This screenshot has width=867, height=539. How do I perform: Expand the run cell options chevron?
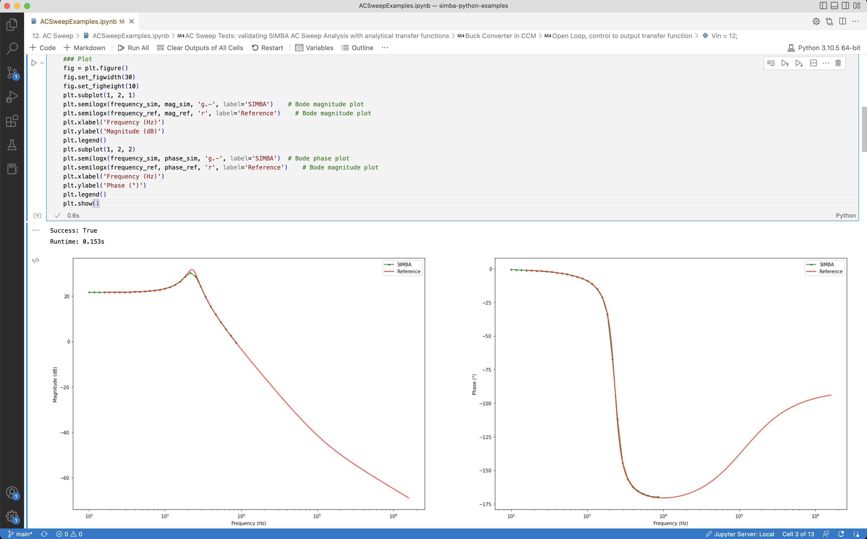(42, 63)
